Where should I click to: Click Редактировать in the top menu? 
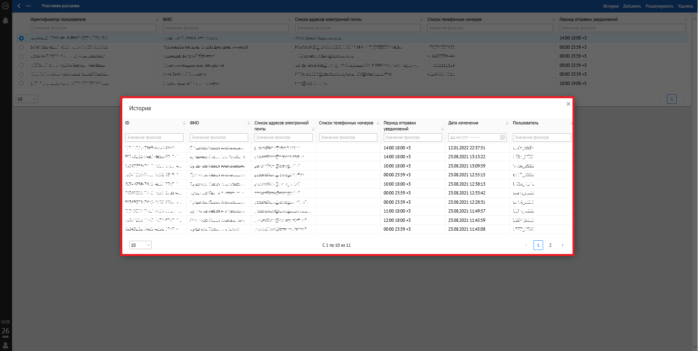[x=659, y=6]
